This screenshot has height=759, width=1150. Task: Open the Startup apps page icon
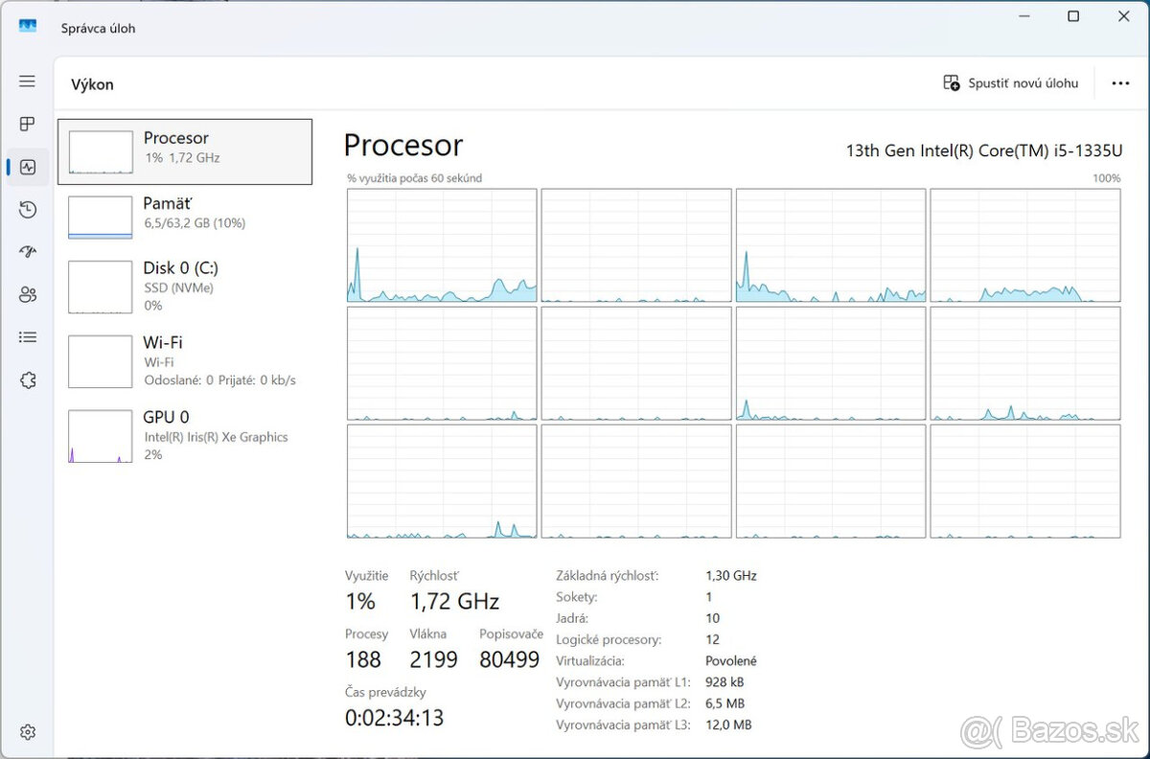tap(27, 252)
